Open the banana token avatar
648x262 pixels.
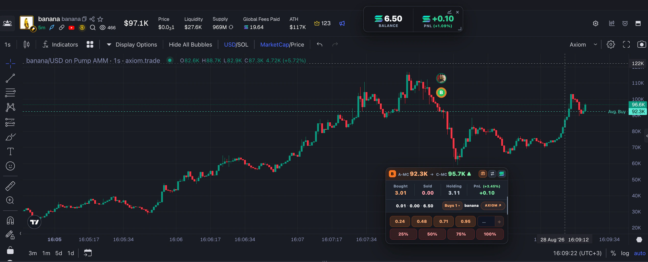click(27, 23)
